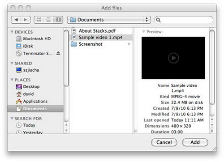Viewport: 224px width, 162px height.
Task: Play the video preview
Action: tap(173, 58)
